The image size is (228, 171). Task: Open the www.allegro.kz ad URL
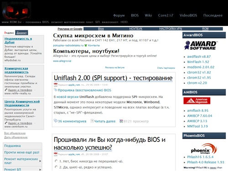[62, 61]
